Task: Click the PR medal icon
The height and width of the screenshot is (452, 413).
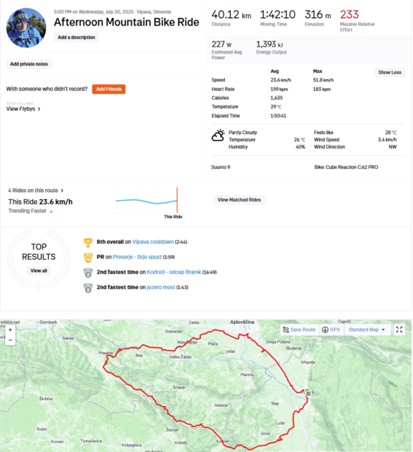Action: [x=88, y=258]
